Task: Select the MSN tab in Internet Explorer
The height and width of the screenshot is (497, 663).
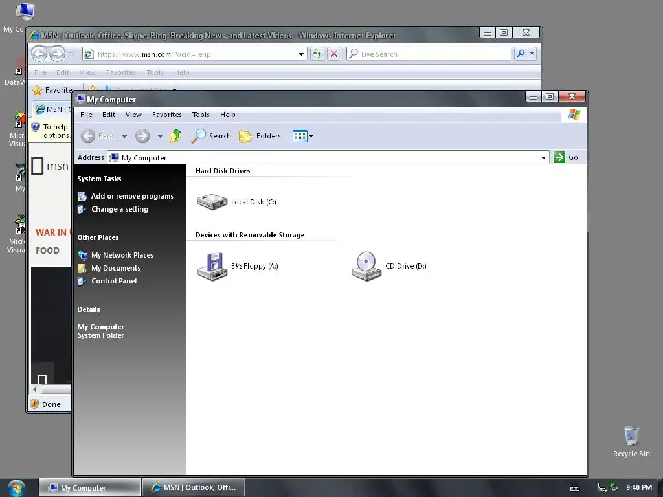Action: pos(53,109)
